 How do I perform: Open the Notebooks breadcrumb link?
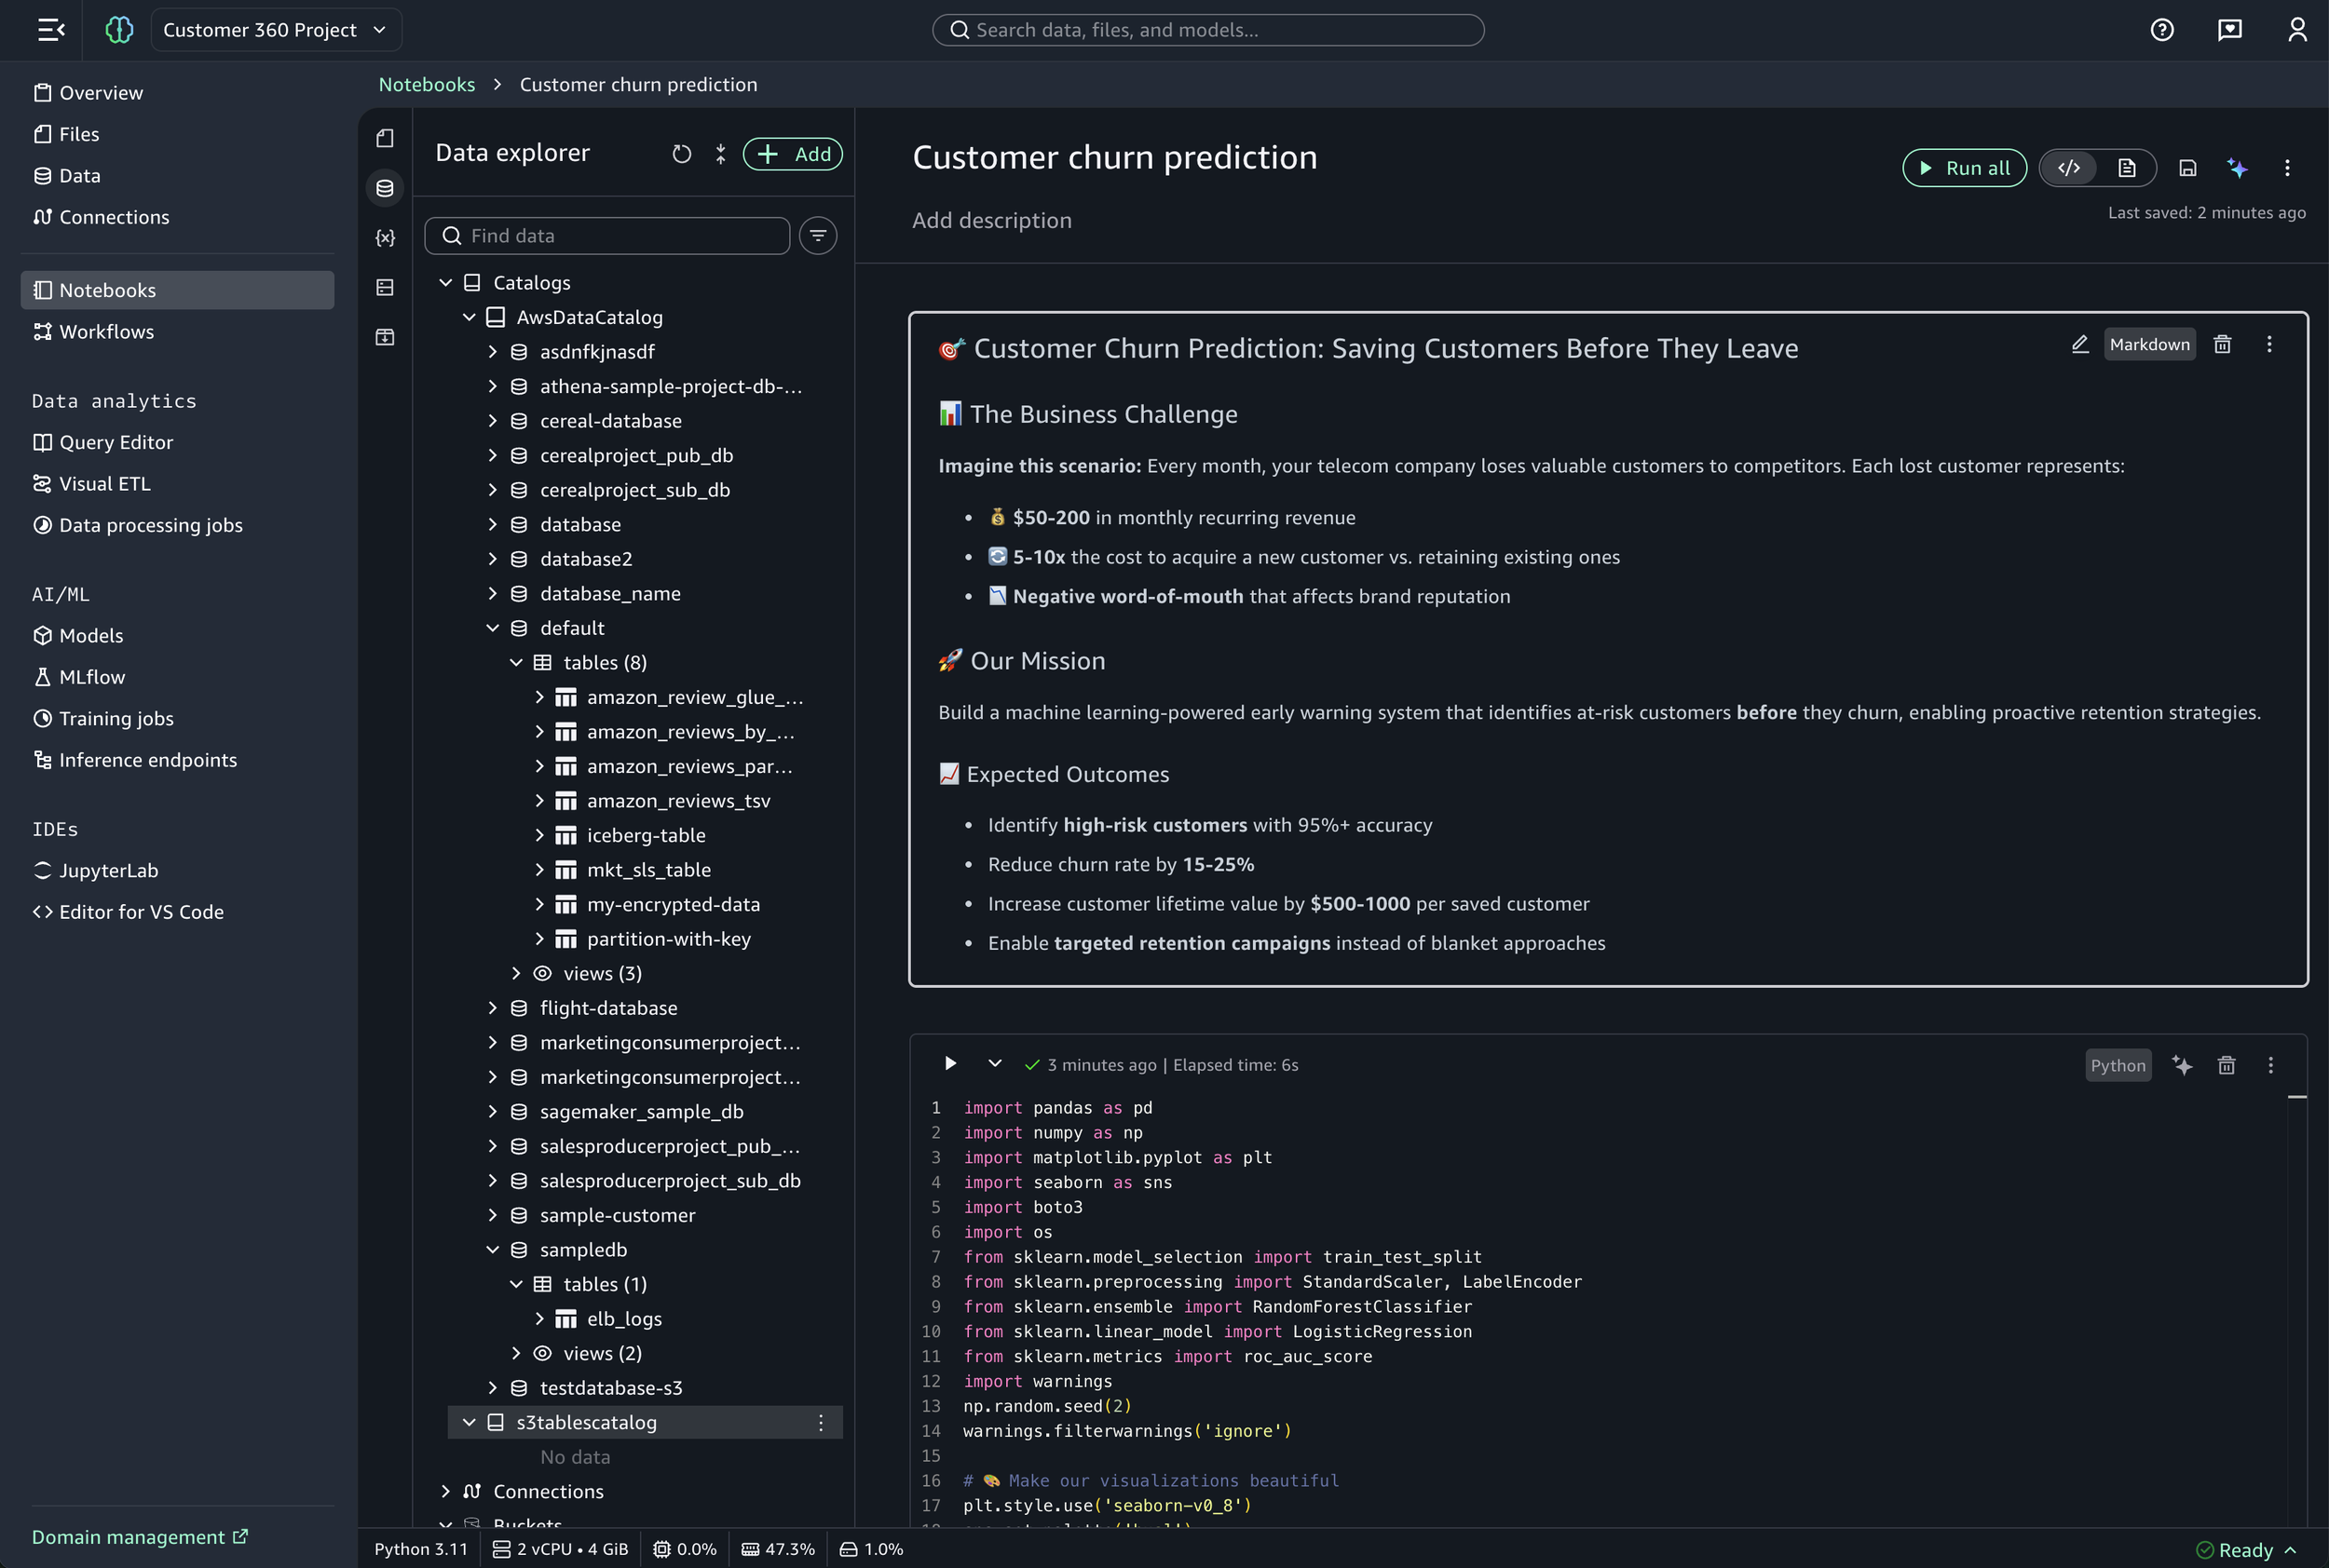[426, 84]
